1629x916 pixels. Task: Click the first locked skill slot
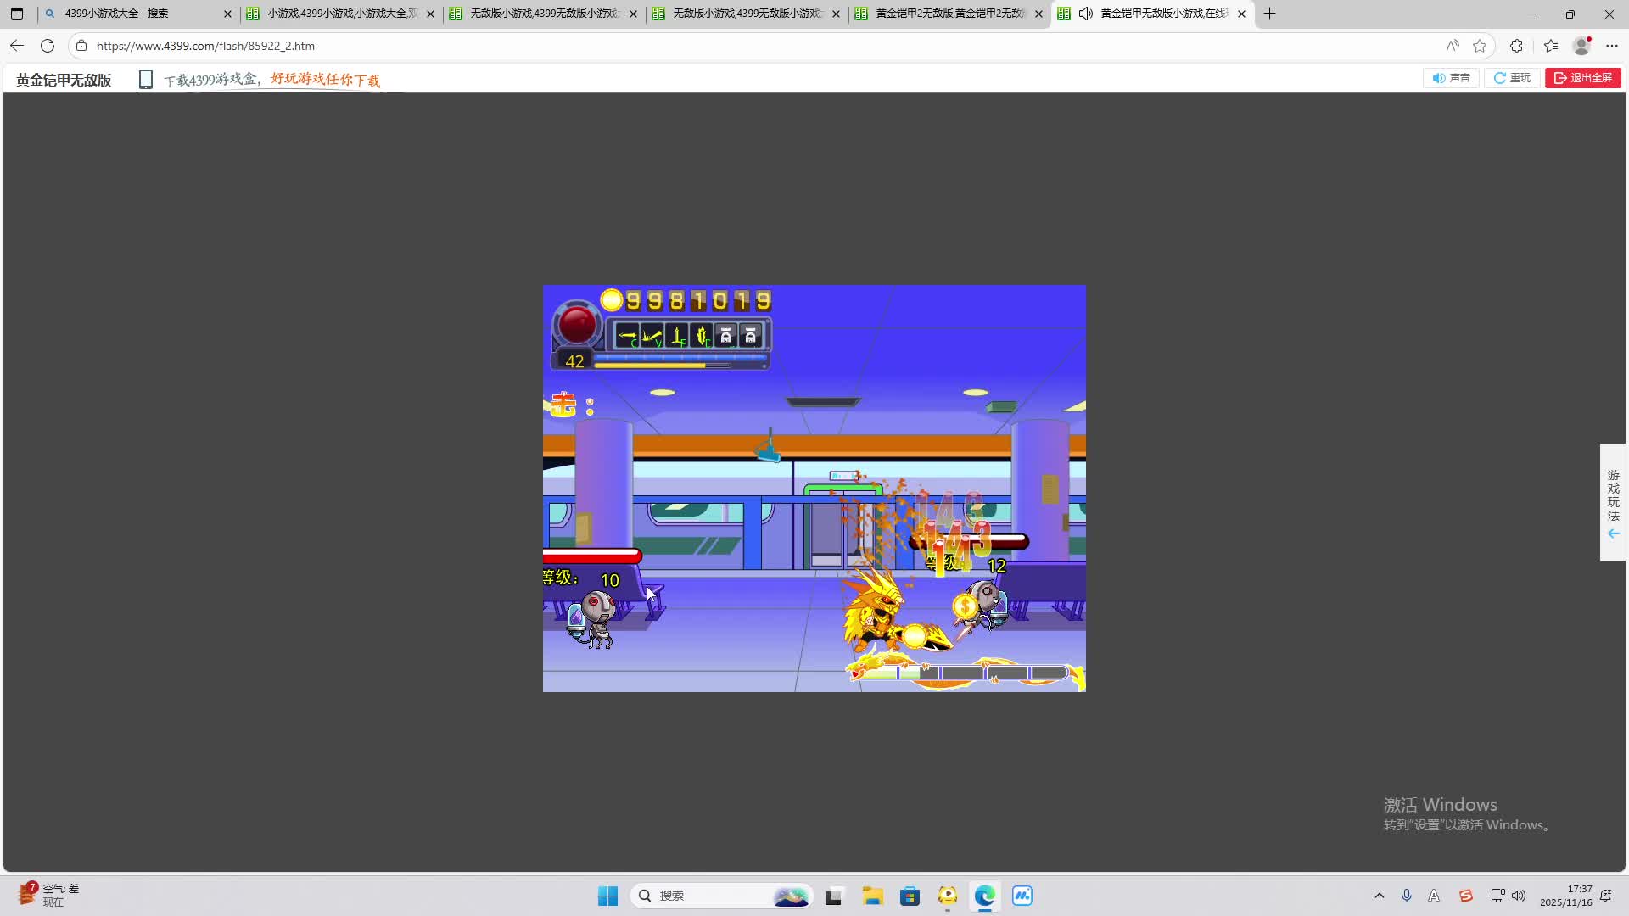[x=725, y=337]
